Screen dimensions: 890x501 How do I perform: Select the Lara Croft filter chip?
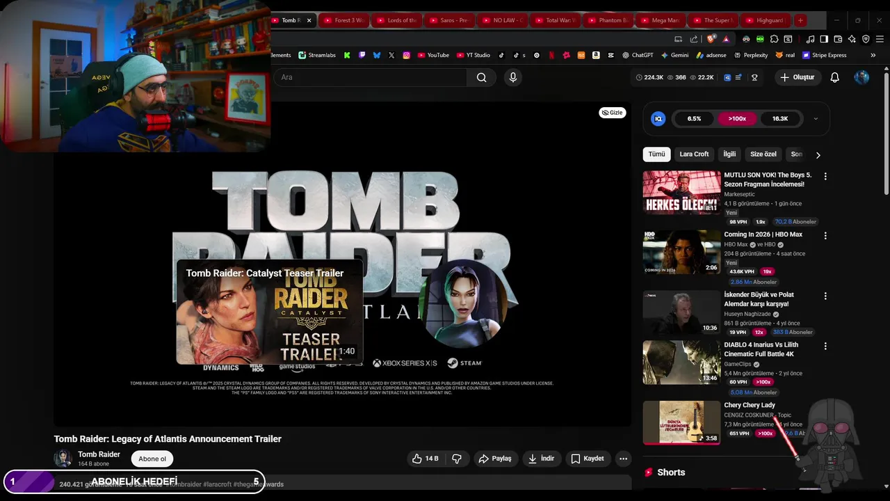pos(694,154)
